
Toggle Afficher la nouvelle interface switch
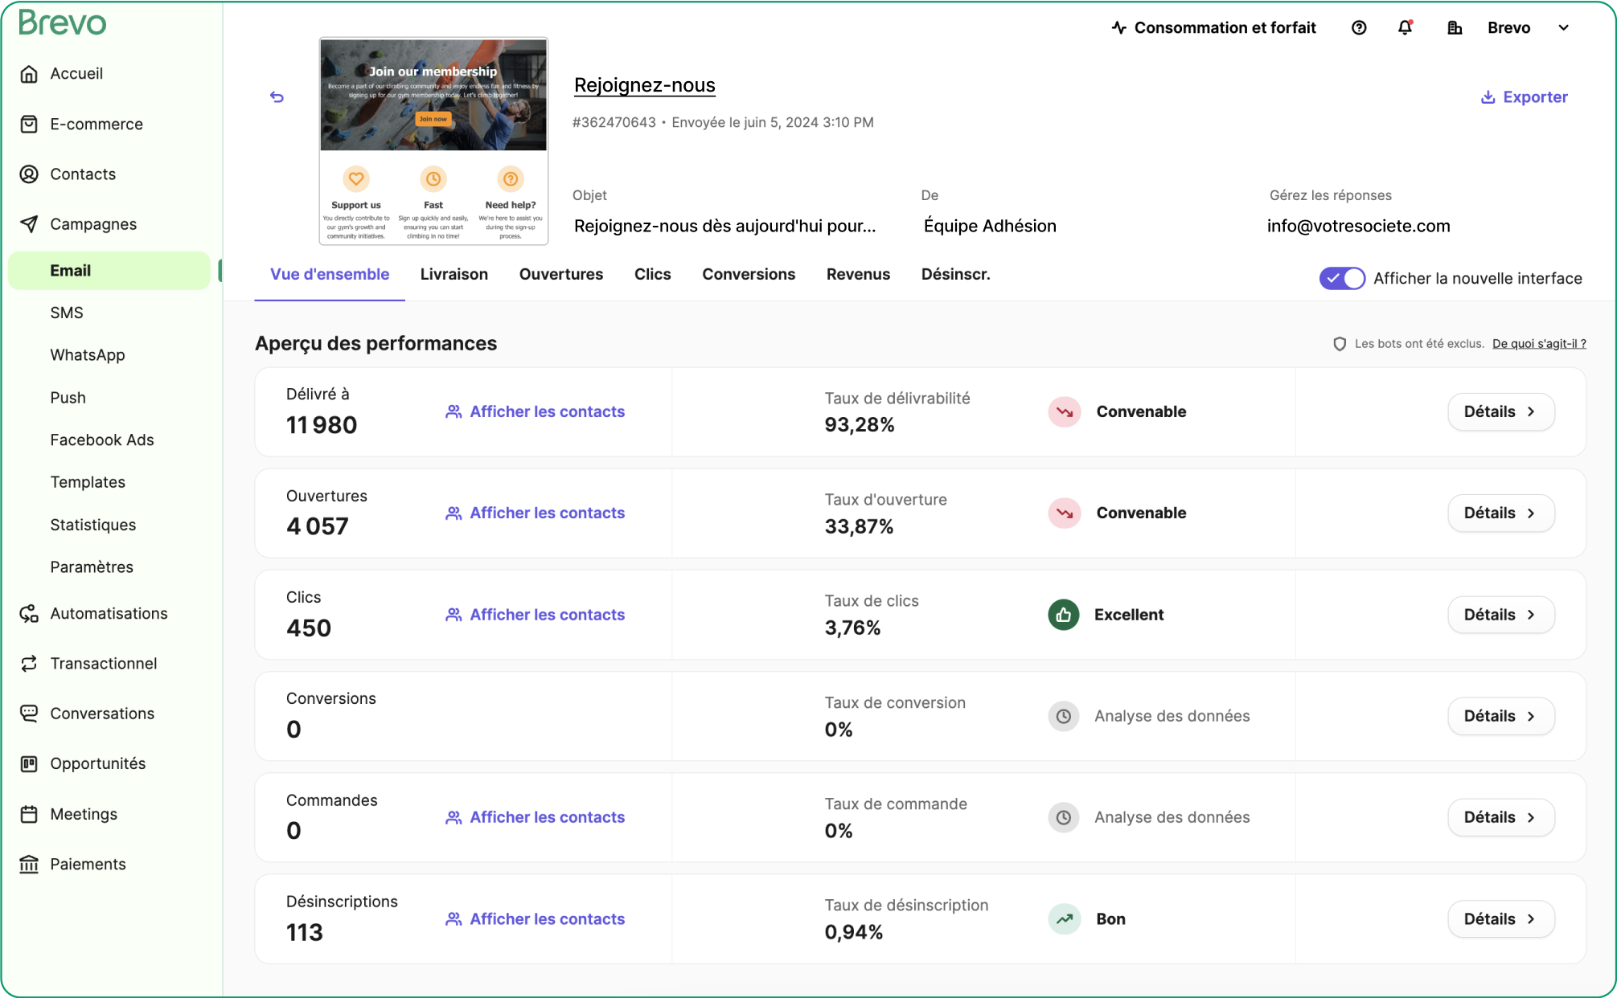click(1341, 279)
